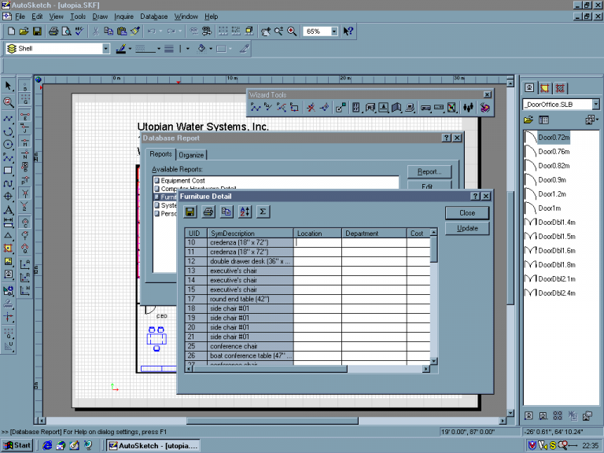Expand the _DoorOffice.SLB library dropdown
This screenshot has height=453, width=604.
click(x=595, y=104)
